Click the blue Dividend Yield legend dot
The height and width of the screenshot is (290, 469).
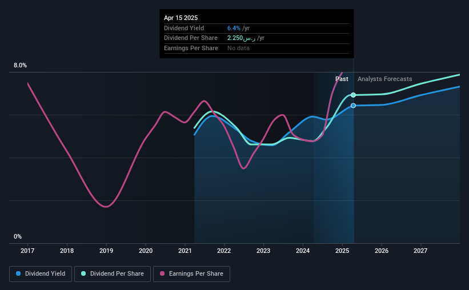point(18,273)
